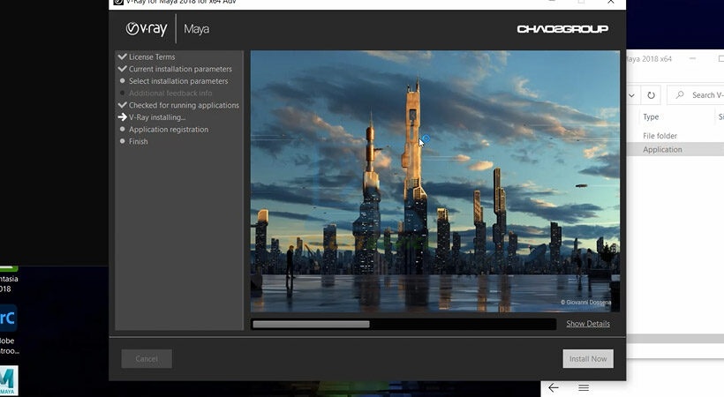Click the search magnifier icon in Explorer
The width and height of the screenshot is (724, 397).
(x=680, y=95)
